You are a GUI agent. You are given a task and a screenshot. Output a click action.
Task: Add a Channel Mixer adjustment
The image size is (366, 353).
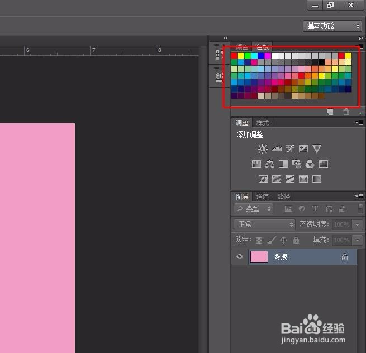pyautogui.click(x=310, y=164)
